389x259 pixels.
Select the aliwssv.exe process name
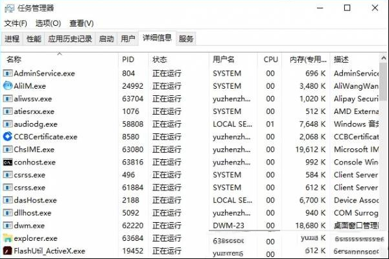[x=33, y=98]
